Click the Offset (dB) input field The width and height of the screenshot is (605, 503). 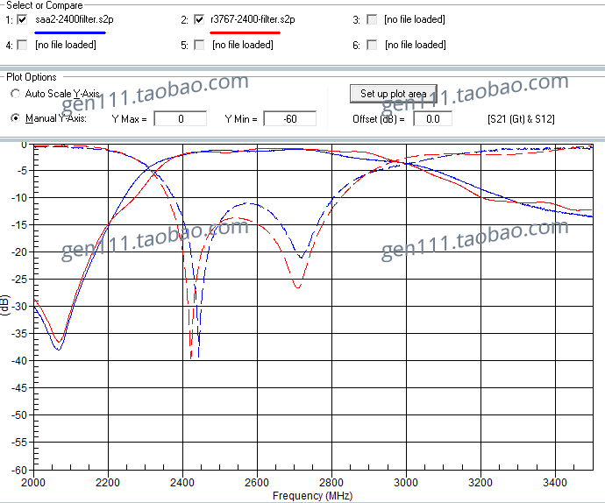click(x=432, y=119)
